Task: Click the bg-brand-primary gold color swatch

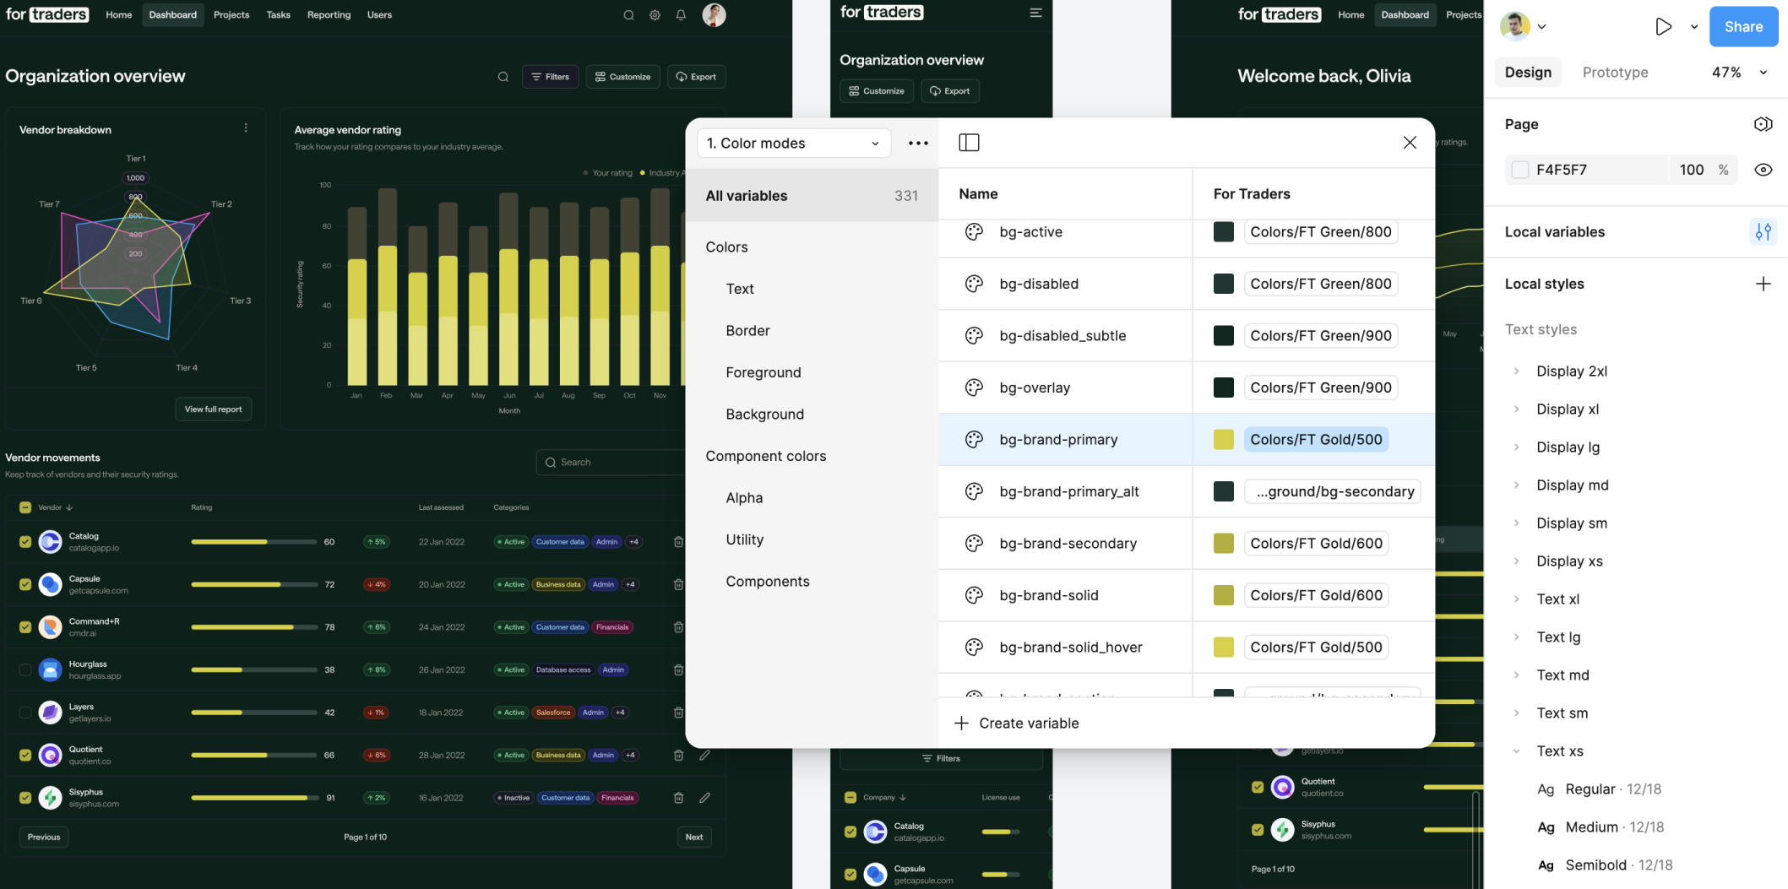Action: (1223, 440)
